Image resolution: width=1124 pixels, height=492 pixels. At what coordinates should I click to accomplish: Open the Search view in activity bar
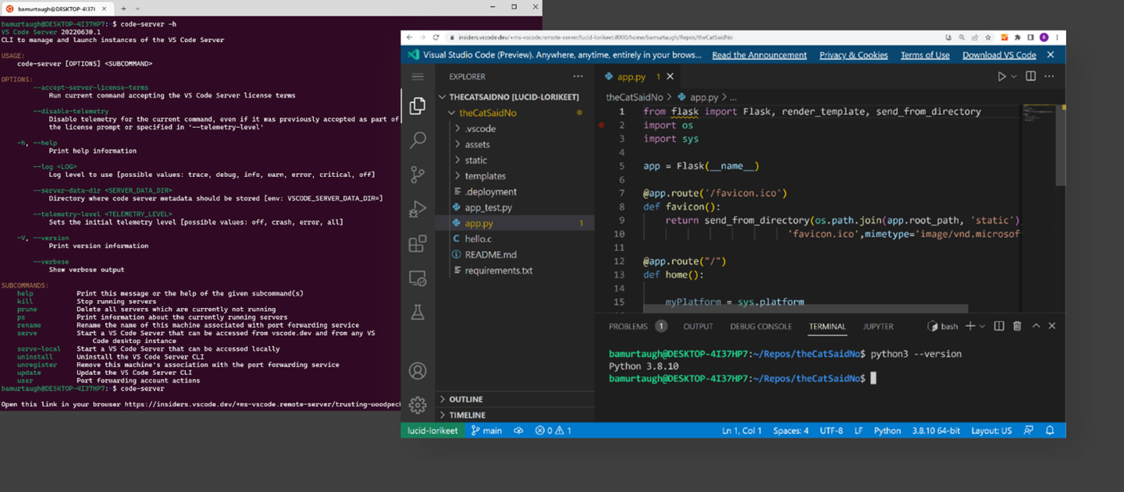click(418, 140)
